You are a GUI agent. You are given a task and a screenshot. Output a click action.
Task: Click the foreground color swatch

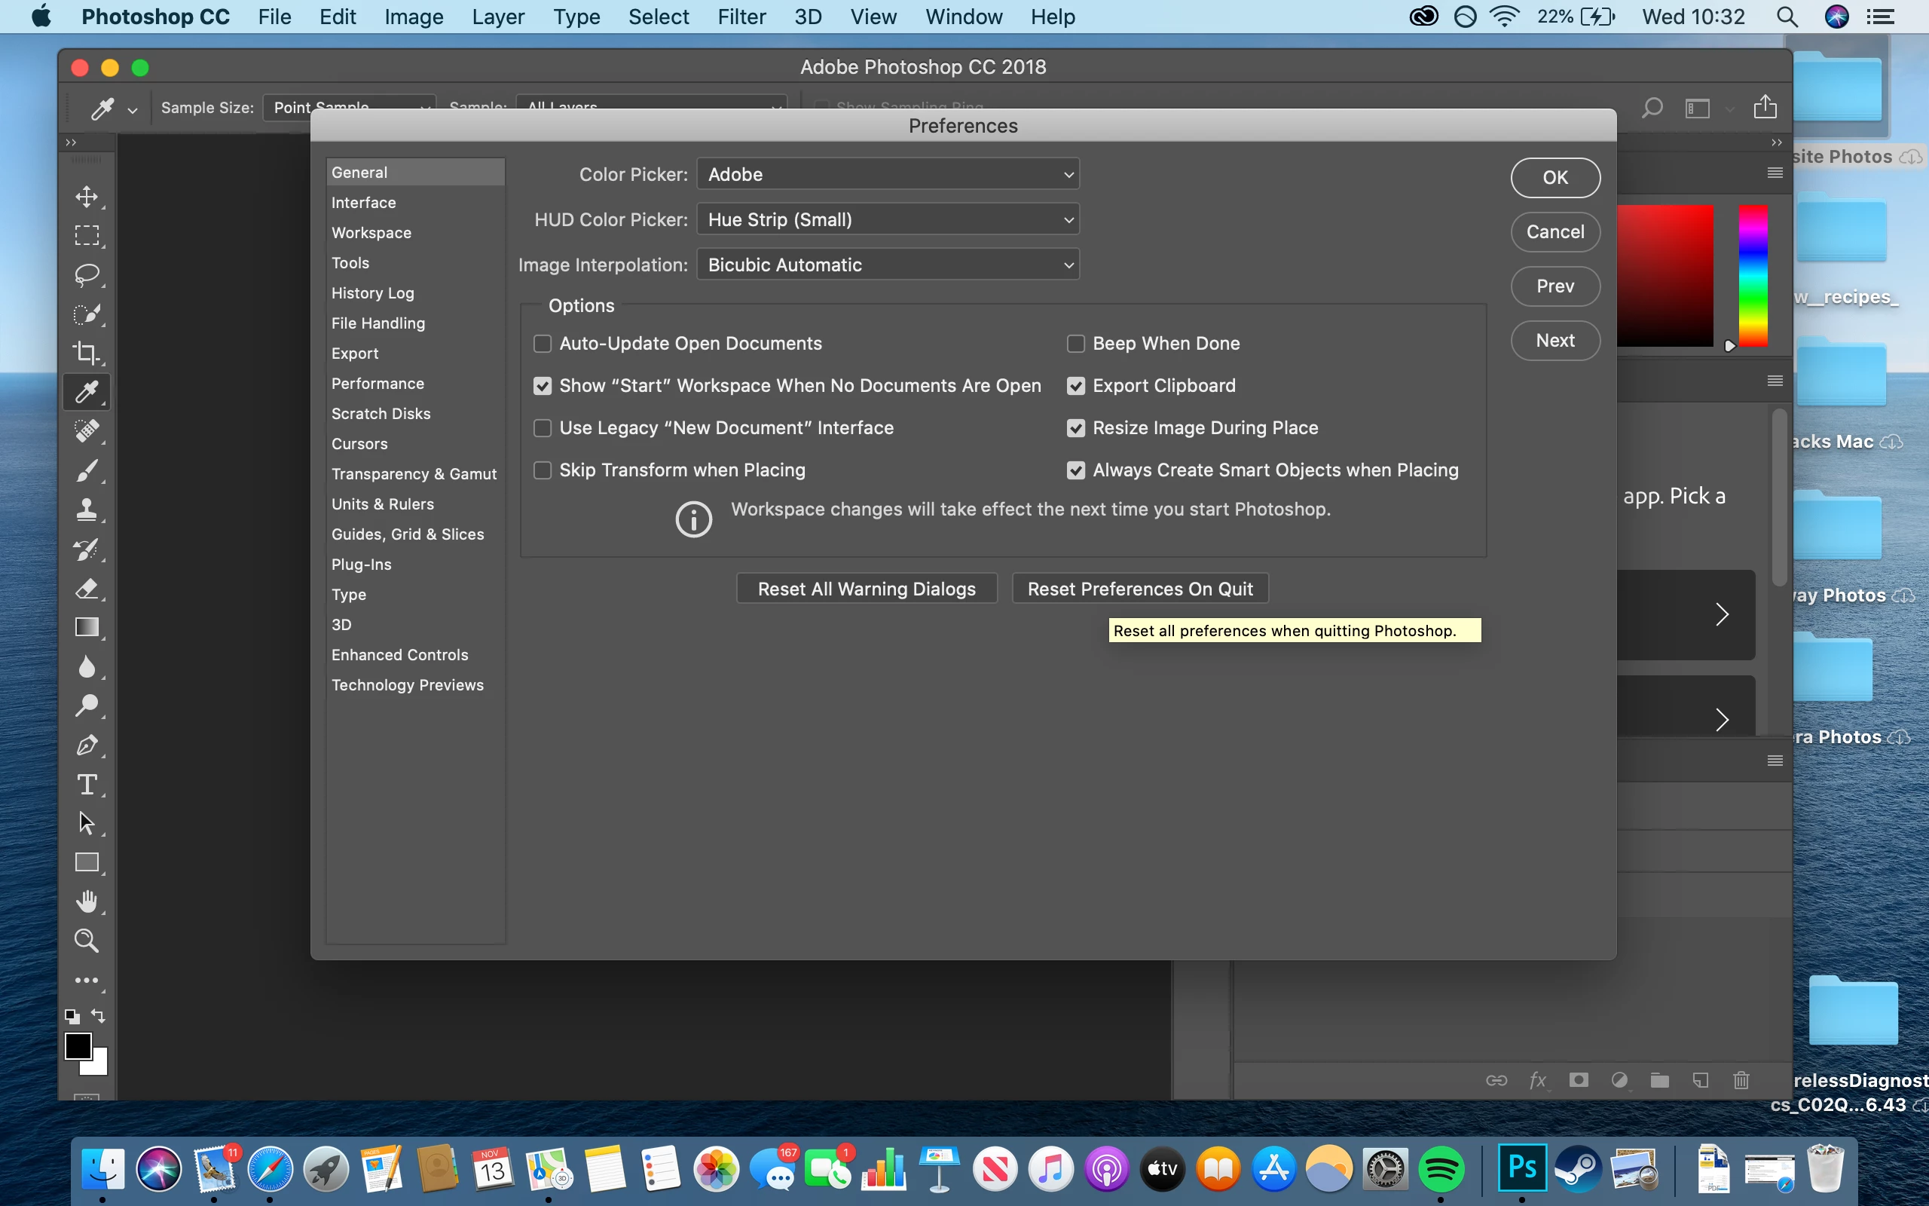tap(78, 1045)
